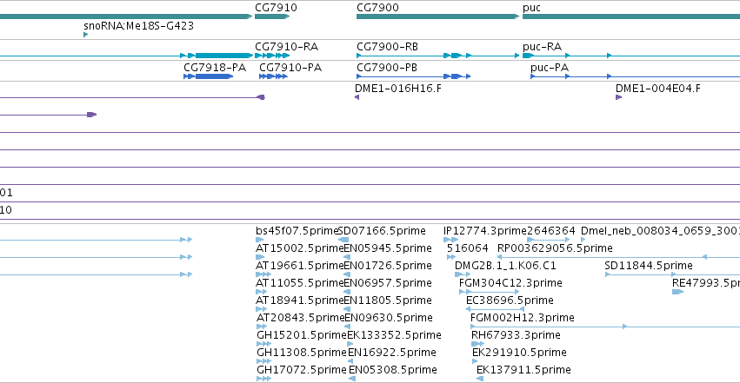Select the CG7900-PB protein feature
Viewport: 740px width, 383px height.
tap(413, 76)
